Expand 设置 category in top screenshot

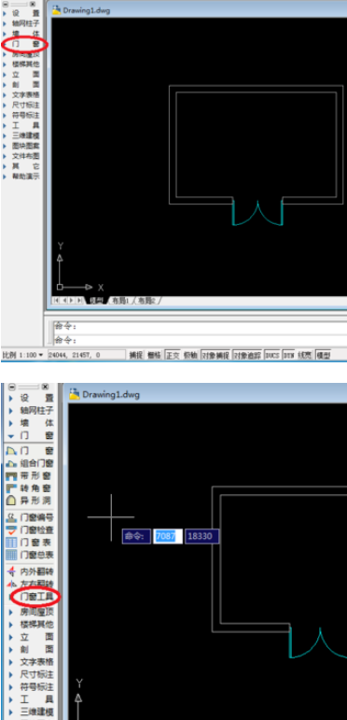click(x=21, y=14)
